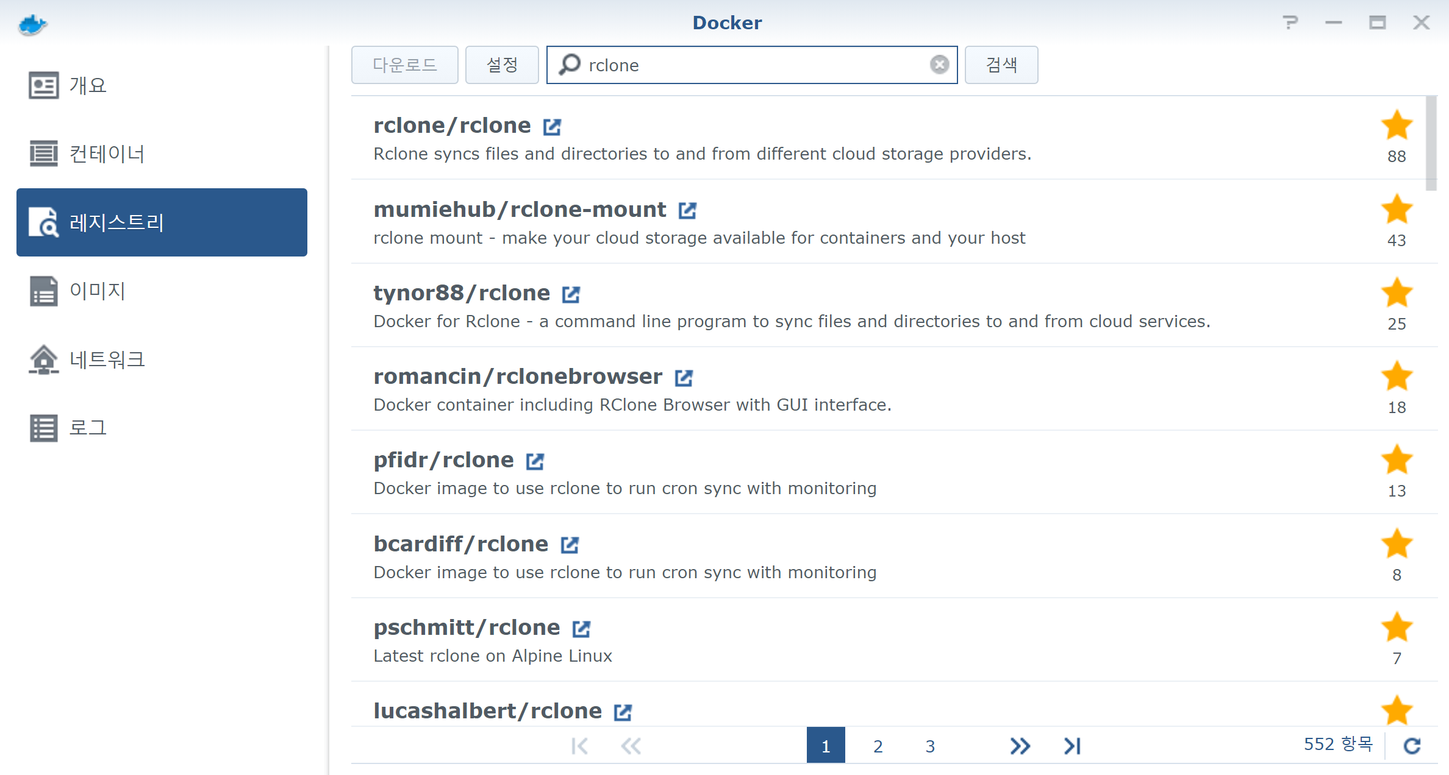Click star icon for bcardiff/rclone
This screenshot has height=775, width=1449.
click(1397, 543)
